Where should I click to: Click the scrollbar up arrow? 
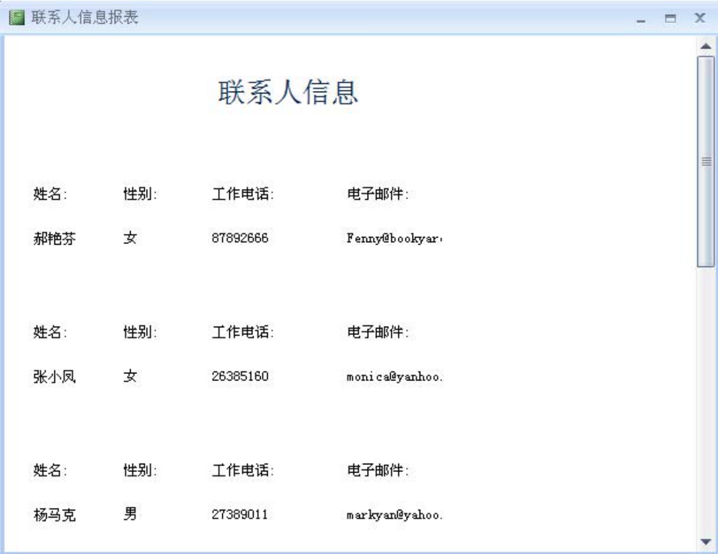[x=706, y=46]
